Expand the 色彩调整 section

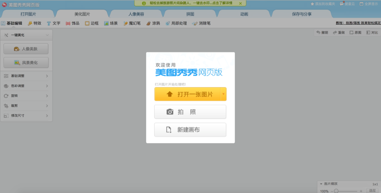(x=26, y=86)
